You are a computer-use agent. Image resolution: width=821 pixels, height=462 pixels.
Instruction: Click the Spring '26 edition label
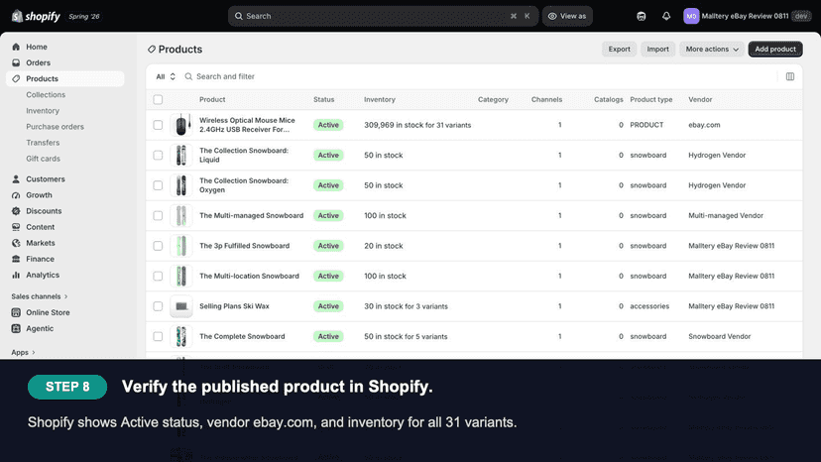point(83,16)
